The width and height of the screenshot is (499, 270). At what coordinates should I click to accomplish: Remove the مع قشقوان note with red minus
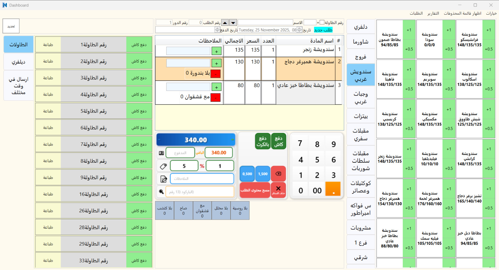216,97
